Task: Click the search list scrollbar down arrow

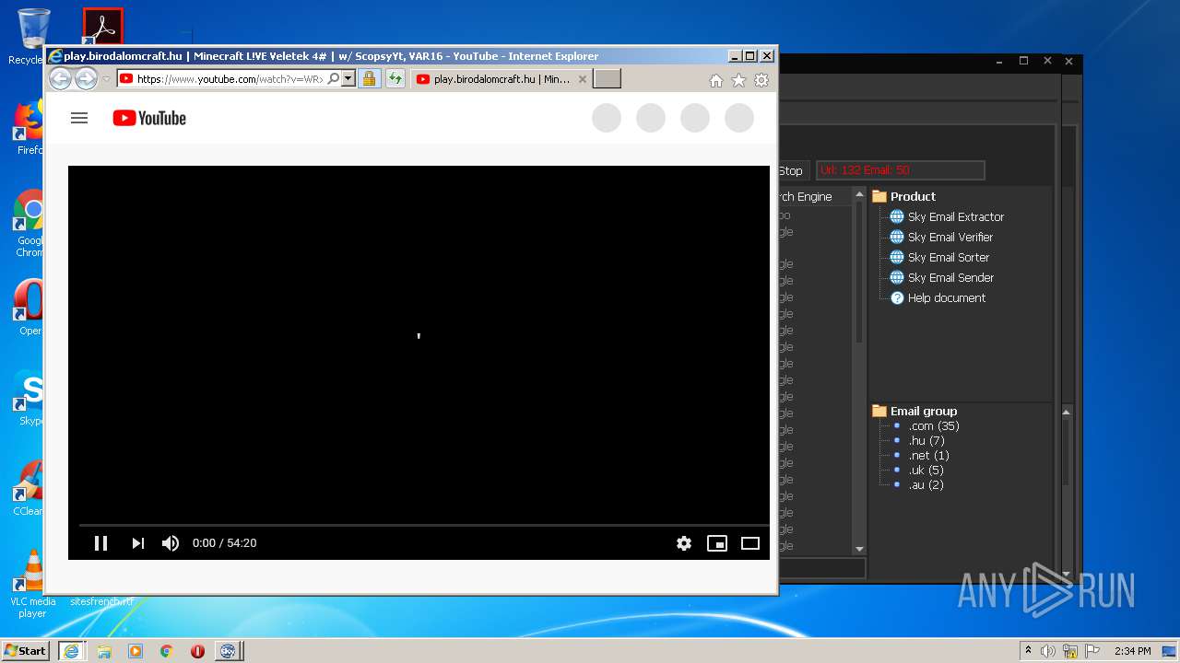Action: coord(859,549)
